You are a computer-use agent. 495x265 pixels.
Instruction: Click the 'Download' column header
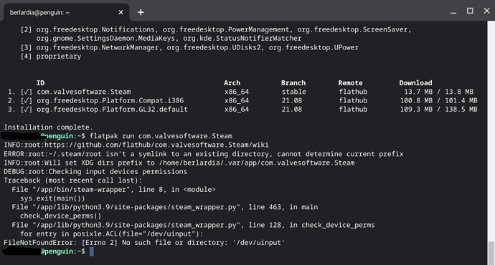(415, 83)
